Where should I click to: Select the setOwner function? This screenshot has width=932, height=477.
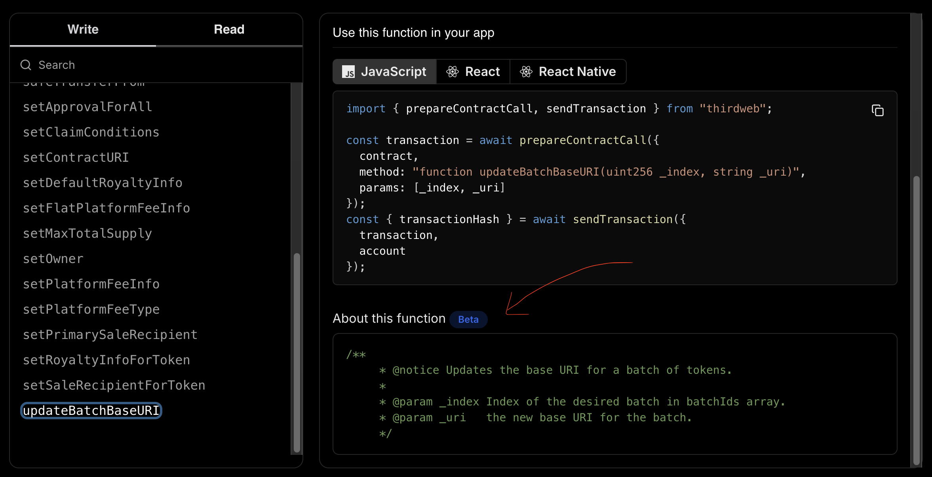(x=53, y=259)
